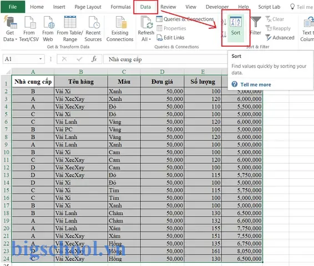
Task: Select row 12 header
Action: (x=6, y=167)
